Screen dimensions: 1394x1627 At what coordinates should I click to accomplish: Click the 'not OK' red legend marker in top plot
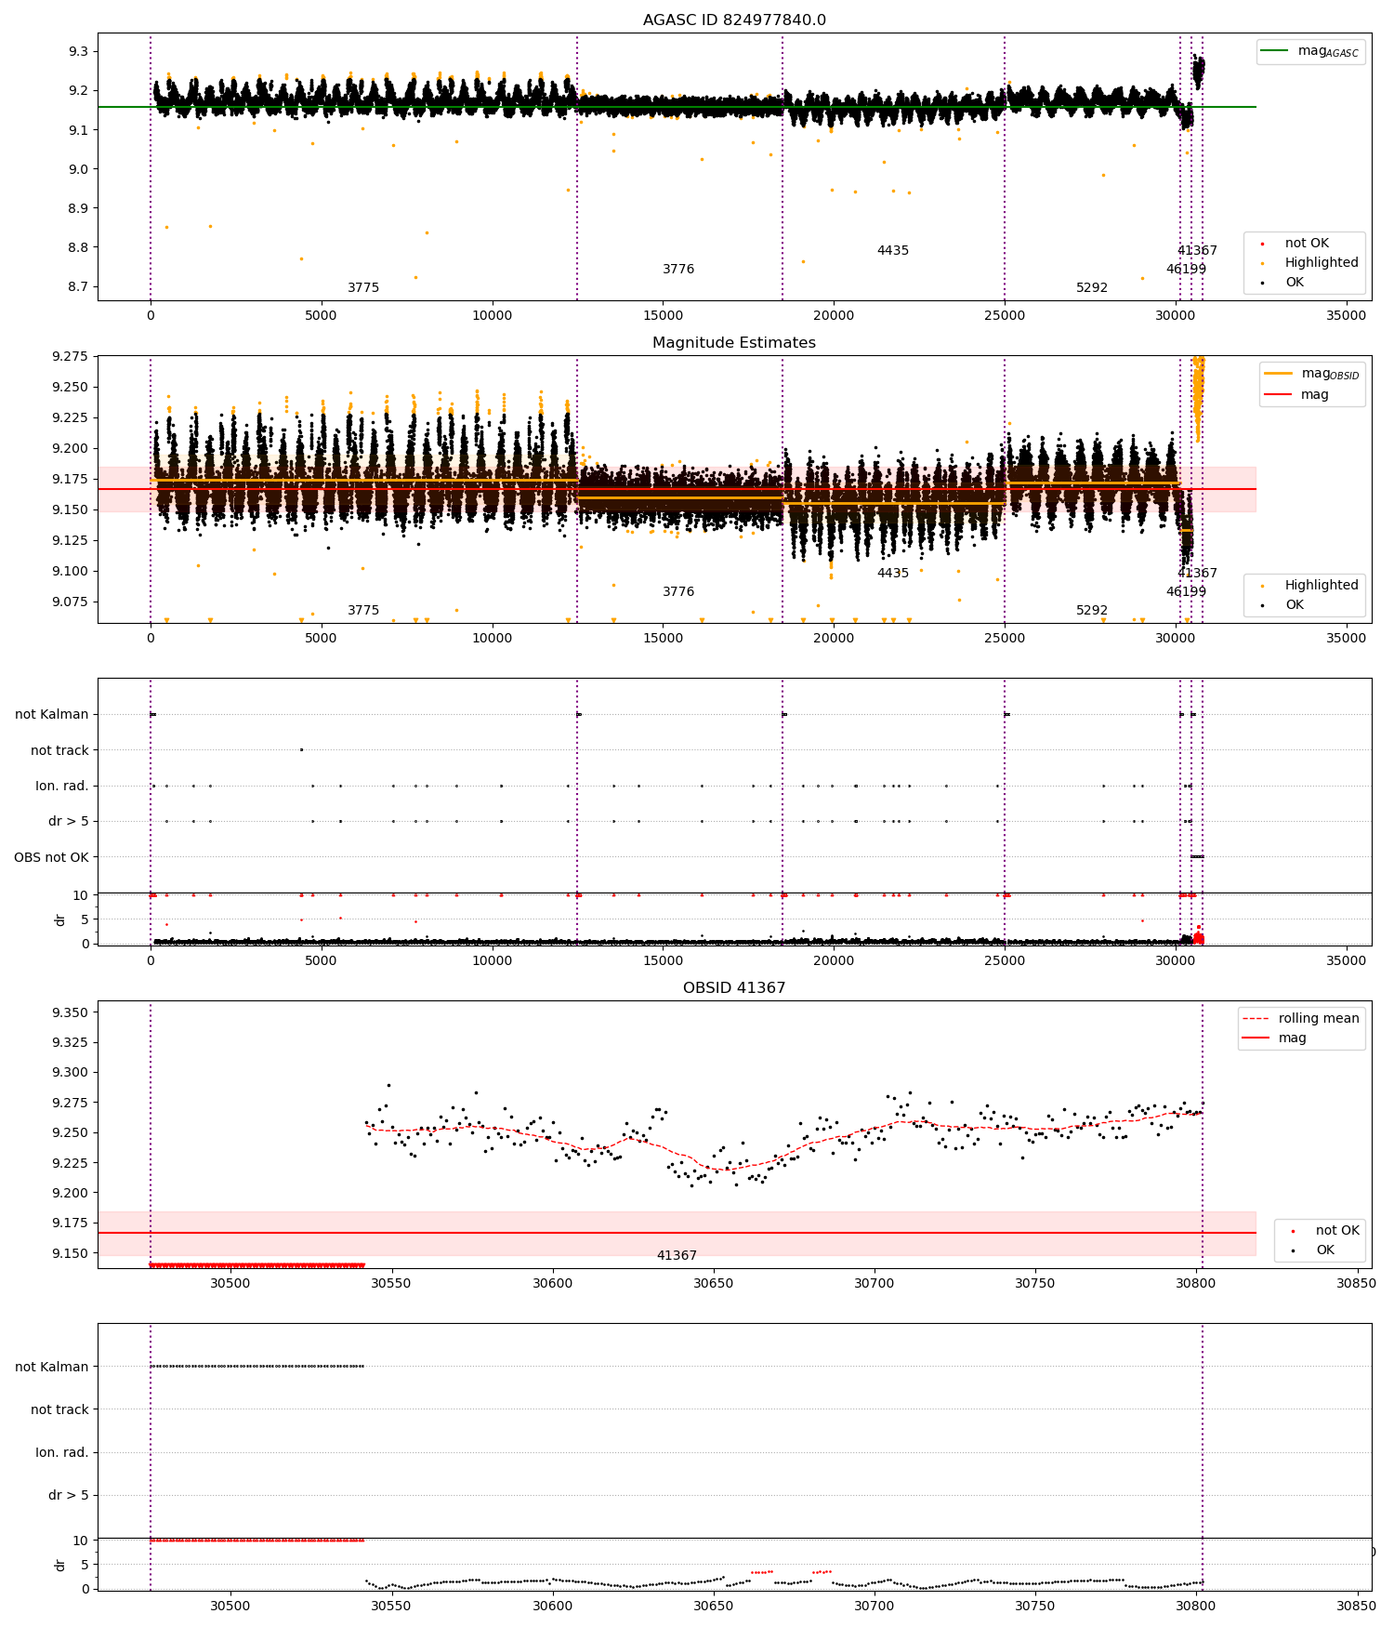(1262, 244)
